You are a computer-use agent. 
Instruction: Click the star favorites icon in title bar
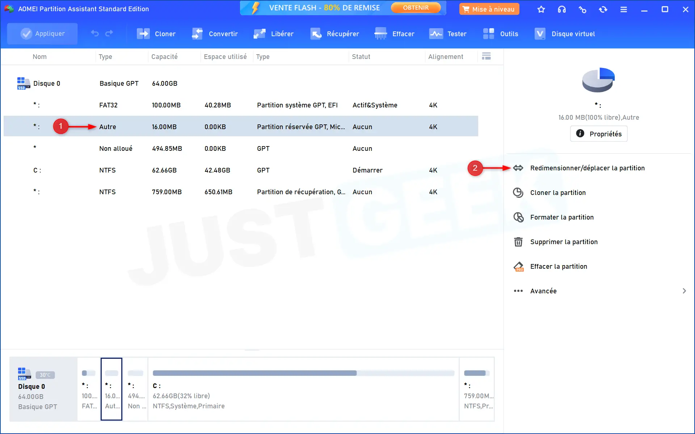coord(541,9)
